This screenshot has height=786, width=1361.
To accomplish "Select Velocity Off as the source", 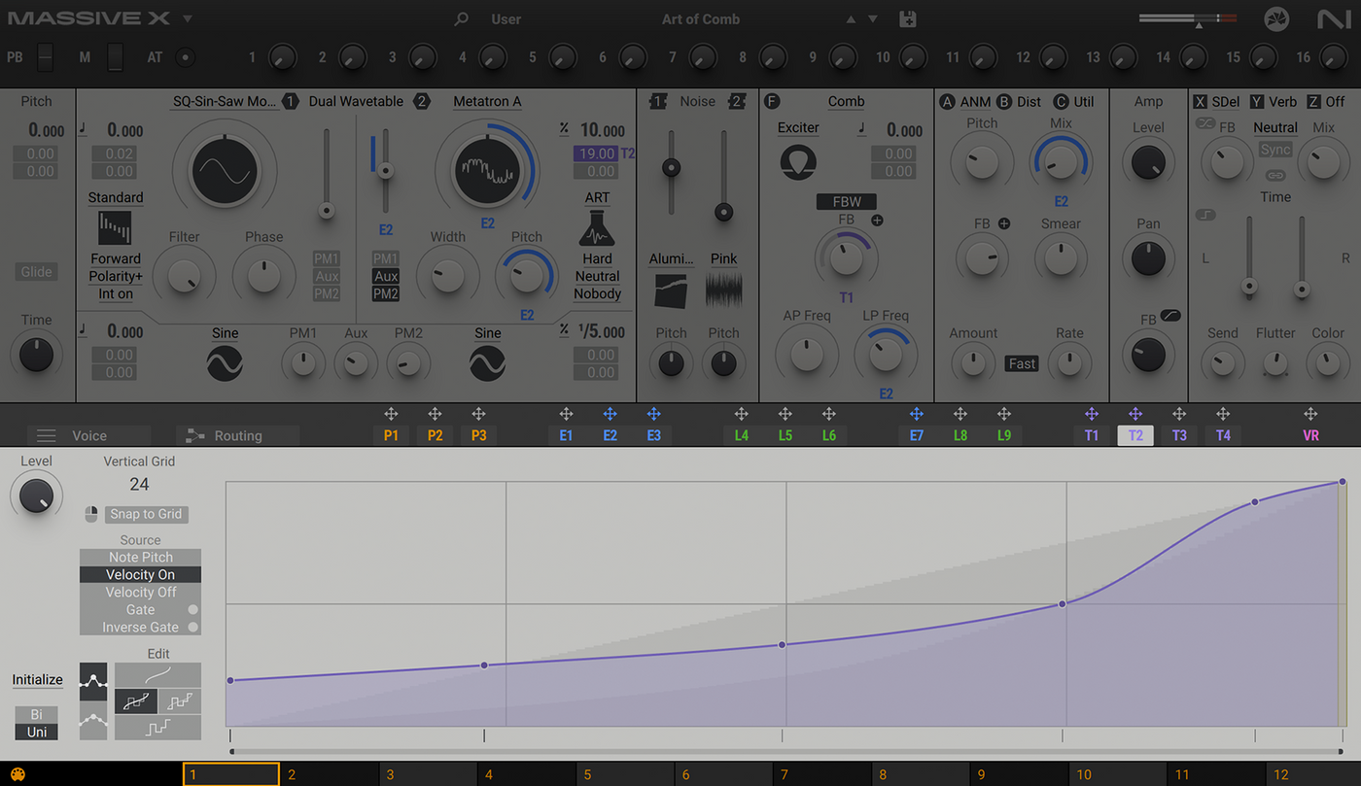I will pyautogui.click(x=141, y=593).
